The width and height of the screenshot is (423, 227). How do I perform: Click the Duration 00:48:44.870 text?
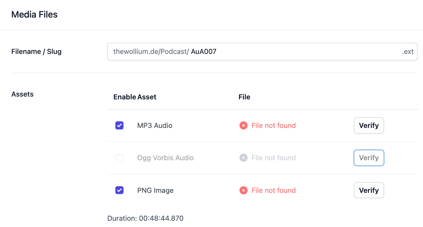(146, 218)
